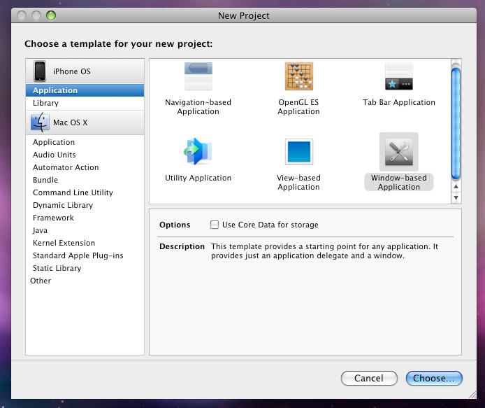Viewport: 485px width, 408px height.
Task: Select Application under iPhone OS
Action: pos(85,90)
